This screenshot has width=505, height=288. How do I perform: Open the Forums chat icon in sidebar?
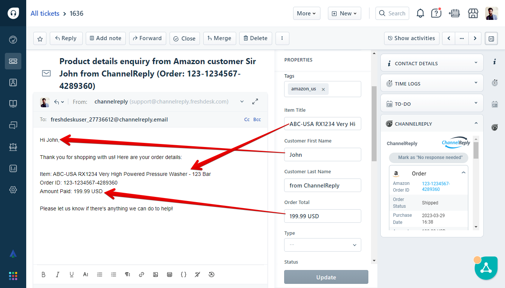13,126
